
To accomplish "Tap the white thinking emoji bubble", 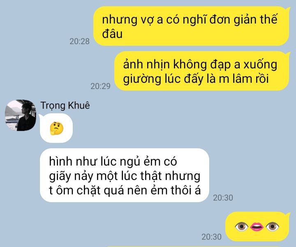I will (56, 128).
